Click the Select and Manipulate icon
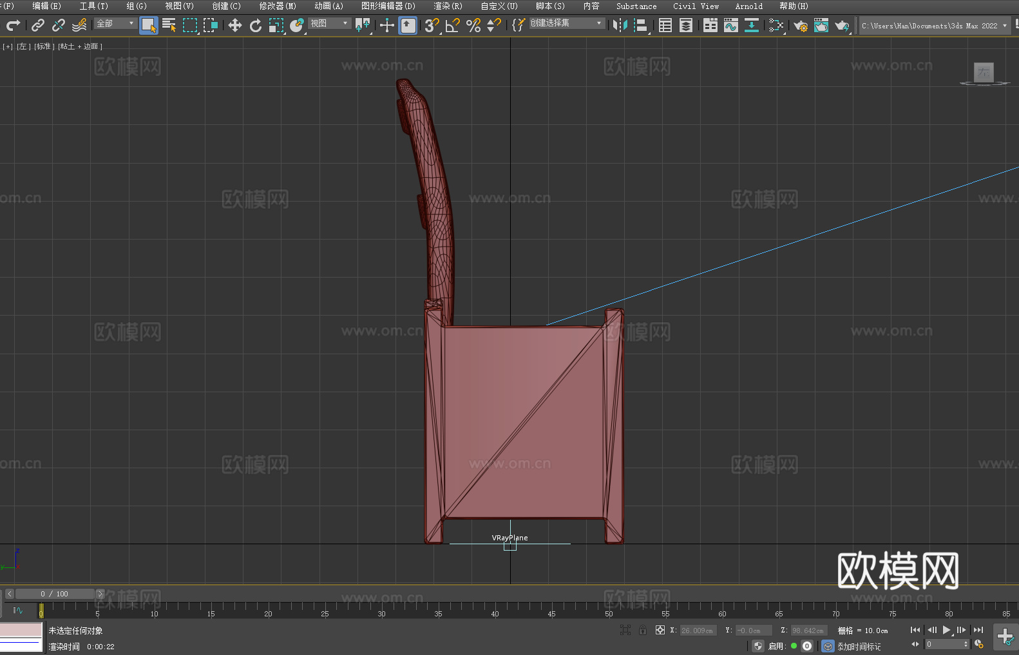 click(387, 25)
